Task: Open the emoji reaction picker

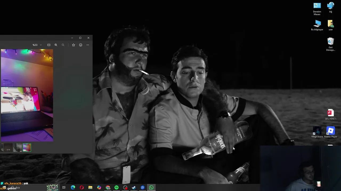Action: 81,45
